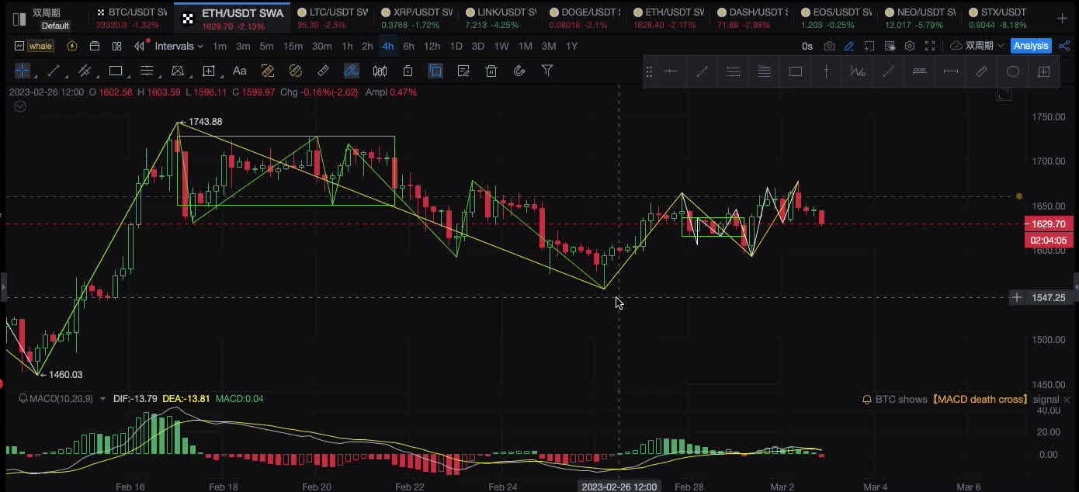Open chart settings hexagon icon
Screen dimensions: 1079x492
coord(910,47)
